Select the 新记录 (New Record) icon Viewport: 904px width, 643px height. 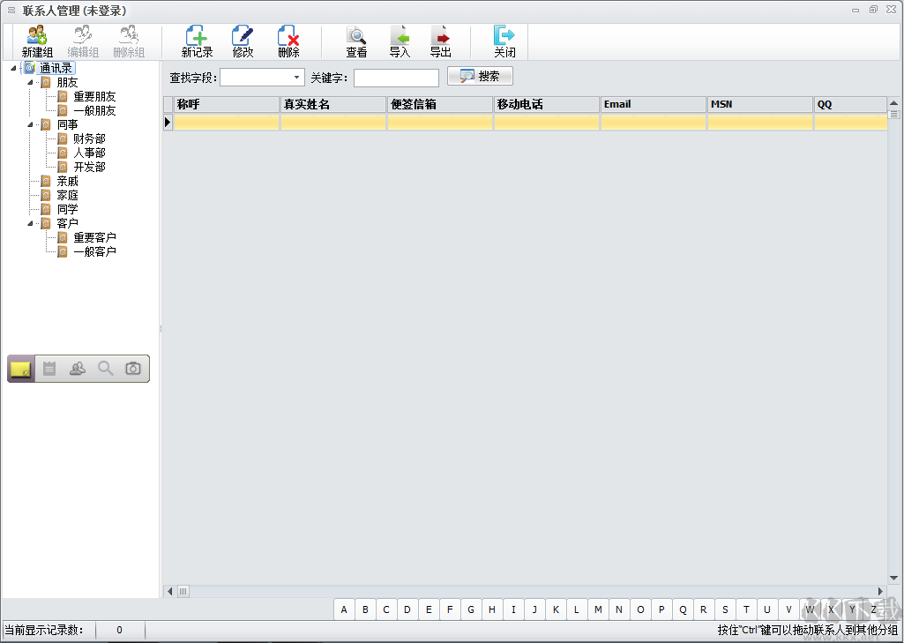click(x=196, y=36)
